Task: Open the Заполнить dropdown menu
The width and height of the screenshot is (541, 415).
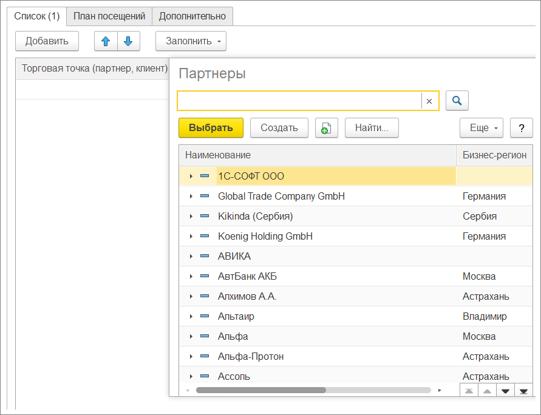Action: (x=191, y=41)
